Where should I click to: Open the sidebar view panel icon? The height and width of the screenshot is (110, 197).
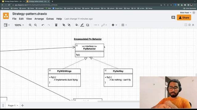pos(6,25)
